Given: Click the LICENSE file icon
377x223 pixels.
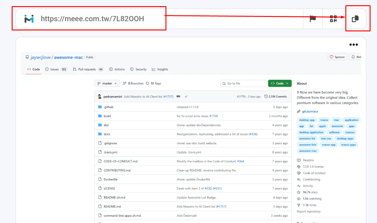Looking at the screenshot, I should click(100, 188).
